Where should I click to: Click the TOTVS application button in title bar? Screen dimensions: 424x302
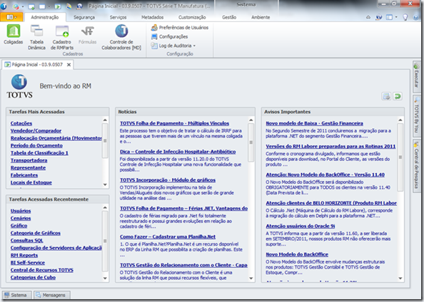tap(4, 6)
